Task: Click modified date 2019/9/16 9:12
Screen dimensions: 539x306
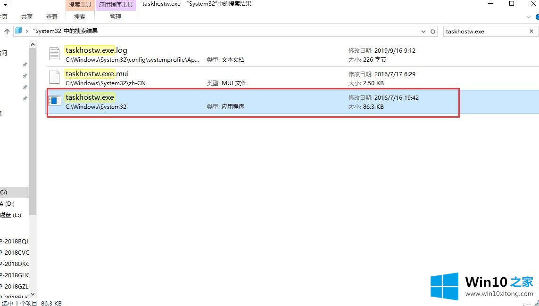Action: (x=395, y=50)
